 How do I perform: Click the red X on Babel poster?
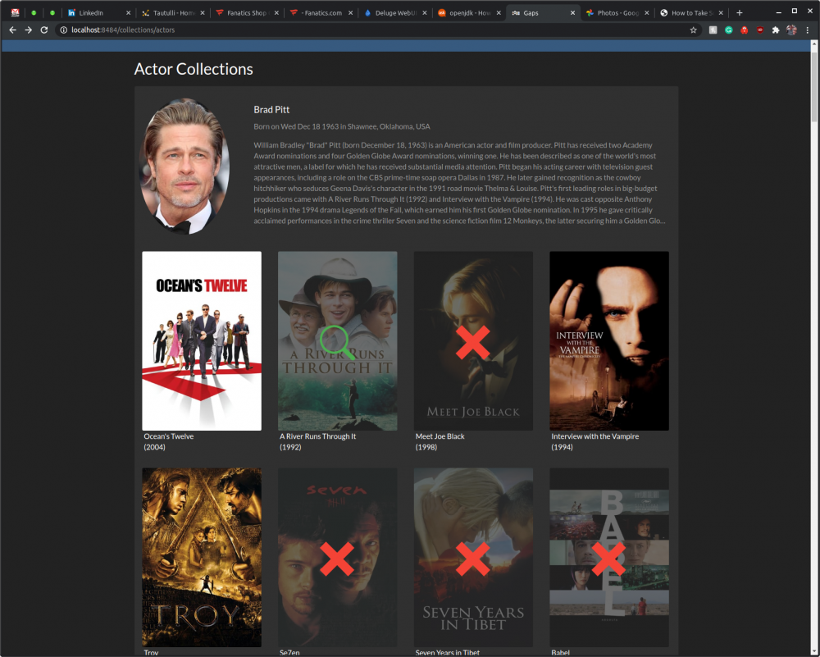tap(608, 559)
